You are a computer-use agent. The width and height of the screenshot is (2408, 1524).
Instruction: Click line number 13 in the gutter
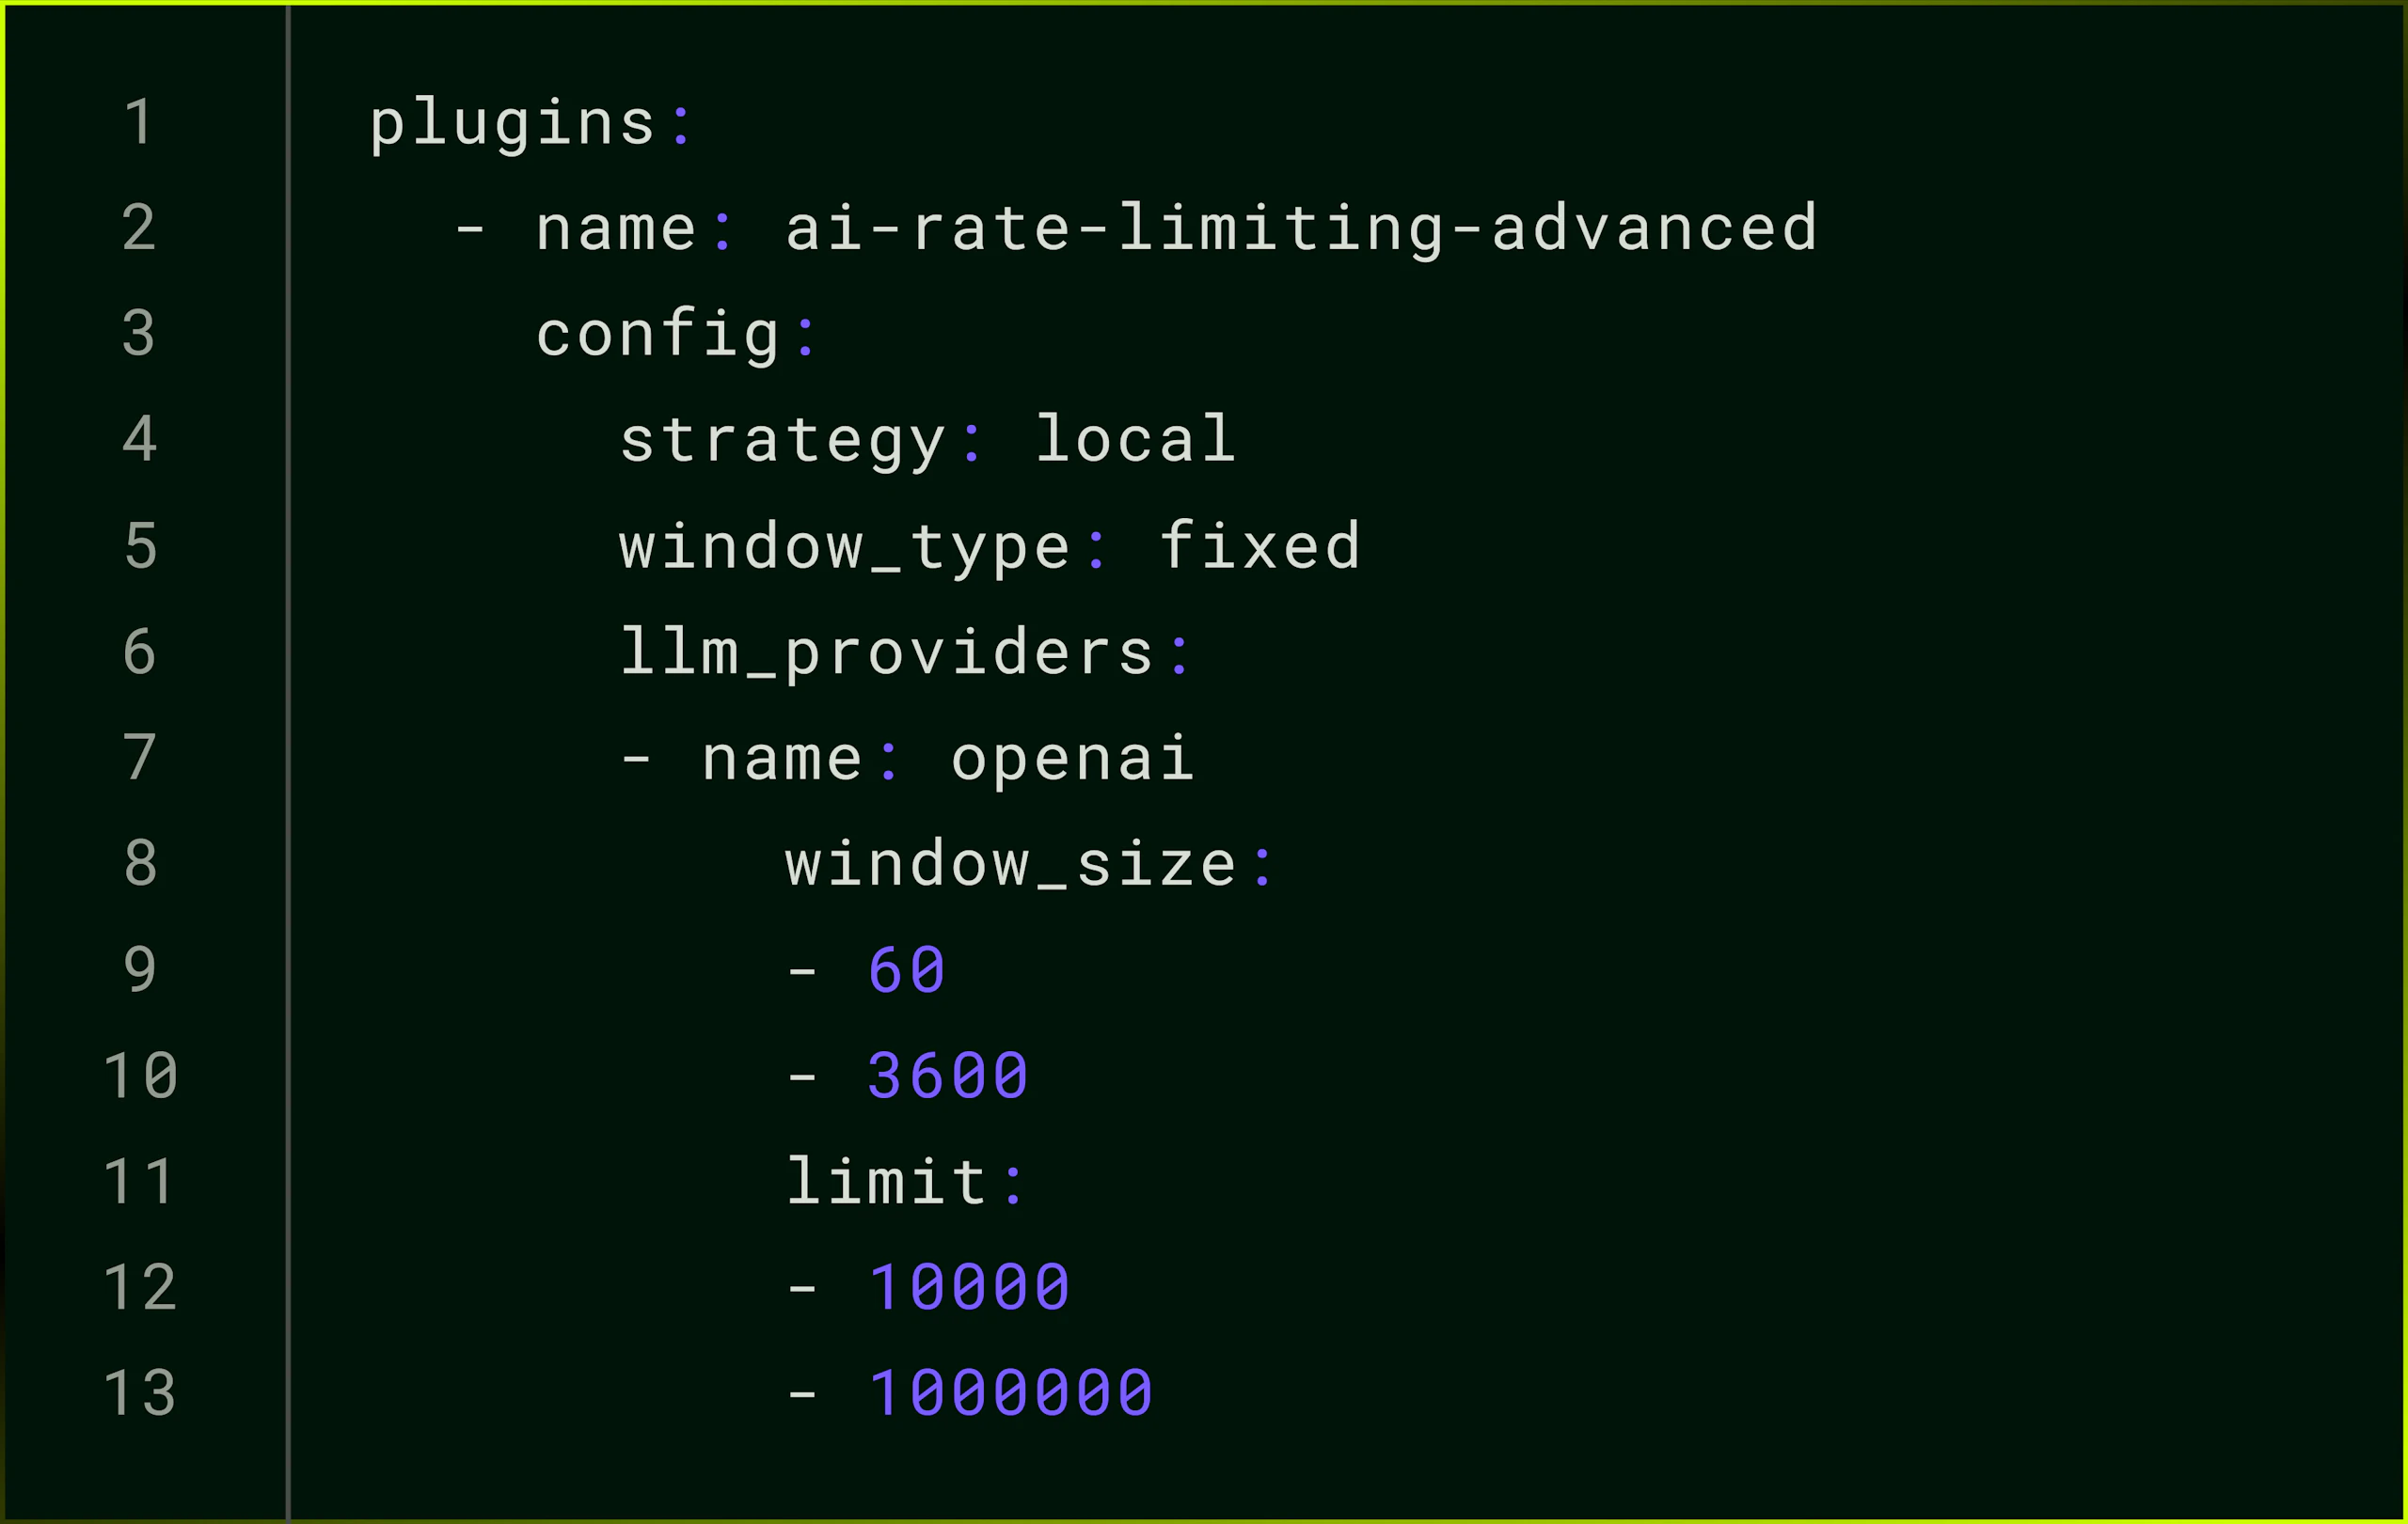click(x=139, y=1393)
